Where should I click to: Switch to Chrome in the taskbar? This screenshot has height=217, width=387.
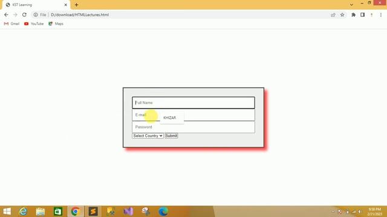pos(76,212)
